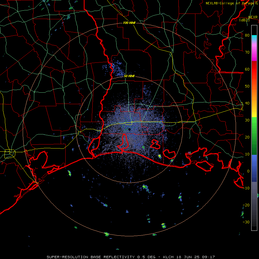Select the "50 NMI" range ring label

pos(129,76)
